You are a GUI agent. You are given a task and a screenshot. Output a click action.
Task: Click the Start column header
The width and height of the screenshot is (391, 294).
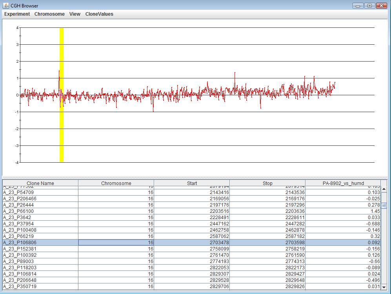(192, 183)
